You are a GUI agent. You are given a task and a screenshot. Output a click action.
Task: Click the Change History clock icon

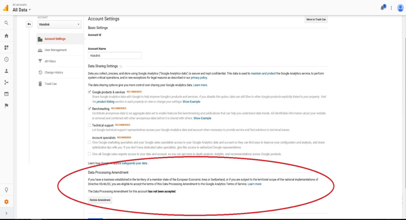click(x=40, y=72)
